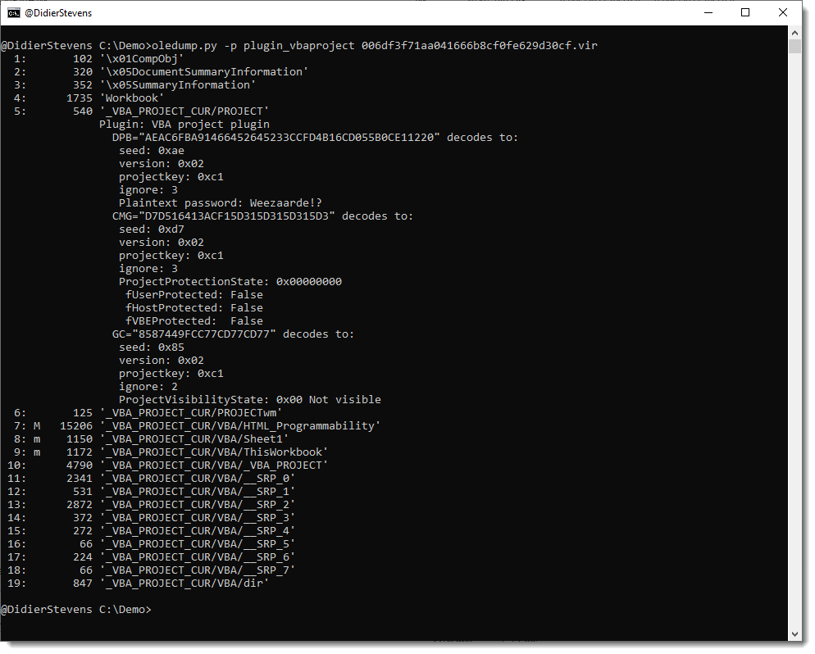Click the scrollbar down arrow
The width and height of the screenshot is (815, 654).
pos(795,634)
